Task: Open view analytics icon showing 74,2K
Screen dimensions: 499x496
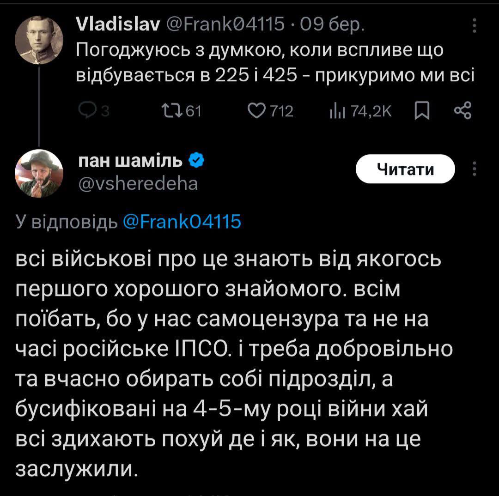Action: pos(335,111)
